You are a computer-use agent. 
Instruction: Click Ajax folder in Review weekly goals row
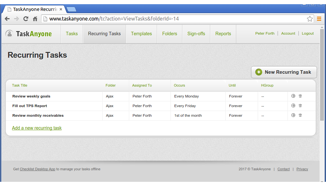(110, 96)
